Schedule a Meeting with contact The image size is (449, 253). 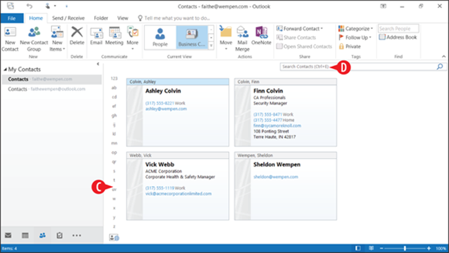click(x=114, y=36)
